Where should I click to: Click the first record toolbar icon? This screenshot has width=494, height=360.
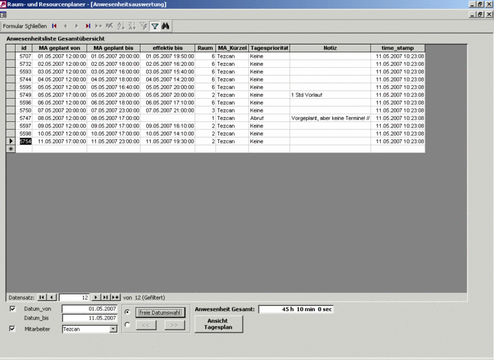pyautogui.click(x=54, y=26)
